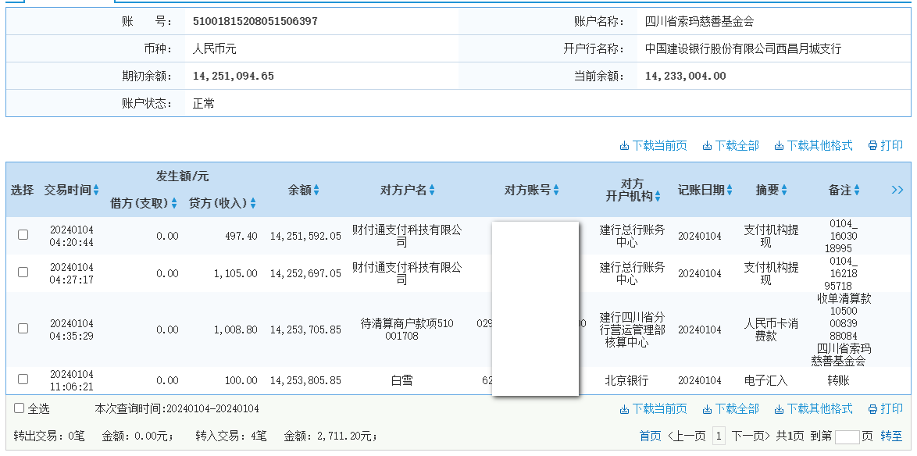Click balance cell 14,253,705.85

305,330
